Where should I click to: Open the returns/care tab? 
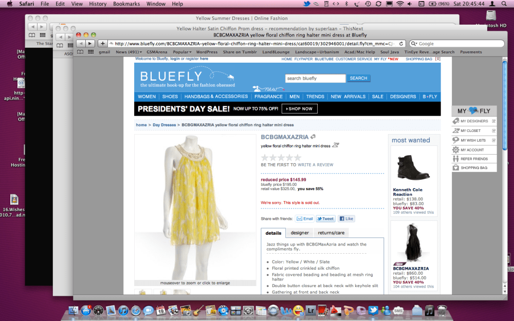[331, 233]
